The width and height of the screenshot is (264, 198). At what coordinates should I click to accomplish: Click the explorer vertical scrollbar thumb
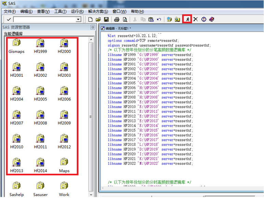[91, 117]
